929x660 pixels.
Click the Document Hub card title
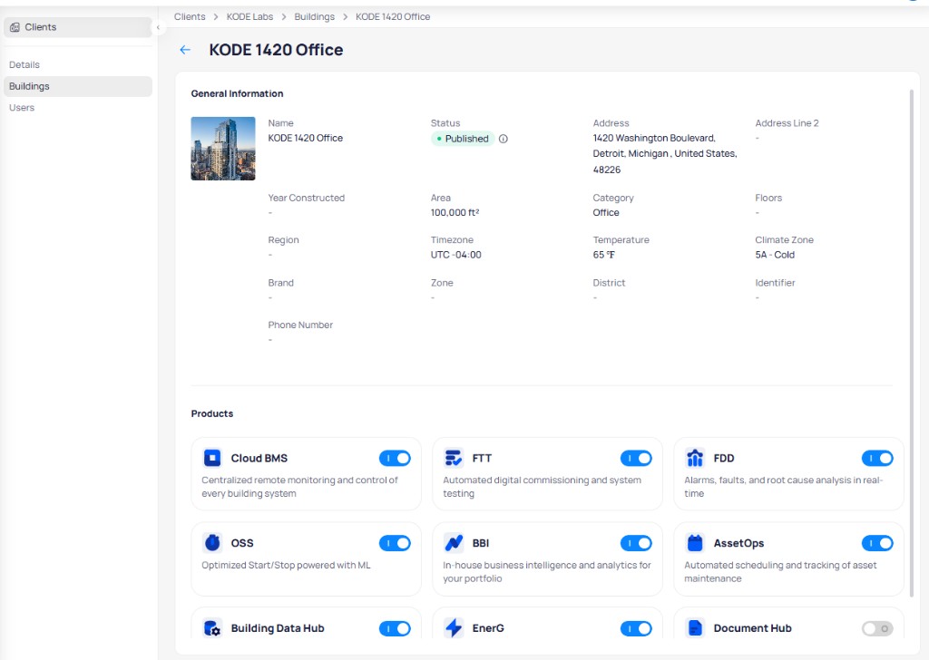click(752, 628)
